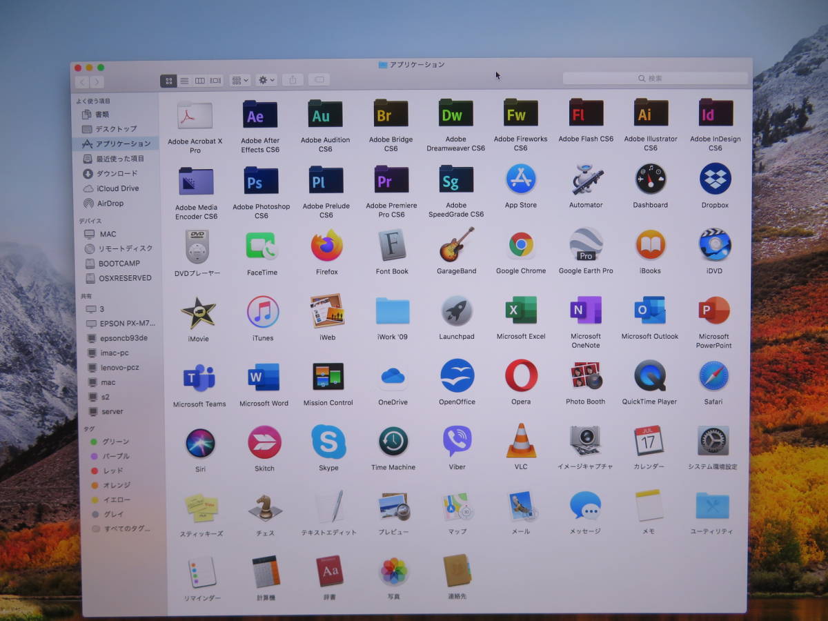The height and width of the screenshot is (621, 828).
Task: Open Launchpad
Action: point(456,312)
